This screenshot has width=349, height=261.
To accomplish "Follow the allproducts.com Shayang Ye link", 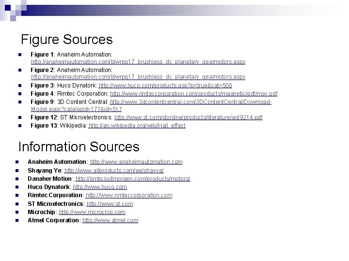I will 114,171.
